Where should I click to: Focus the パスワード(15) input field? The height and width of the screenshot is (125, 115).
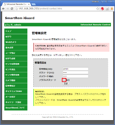click(x=76, y=73)
